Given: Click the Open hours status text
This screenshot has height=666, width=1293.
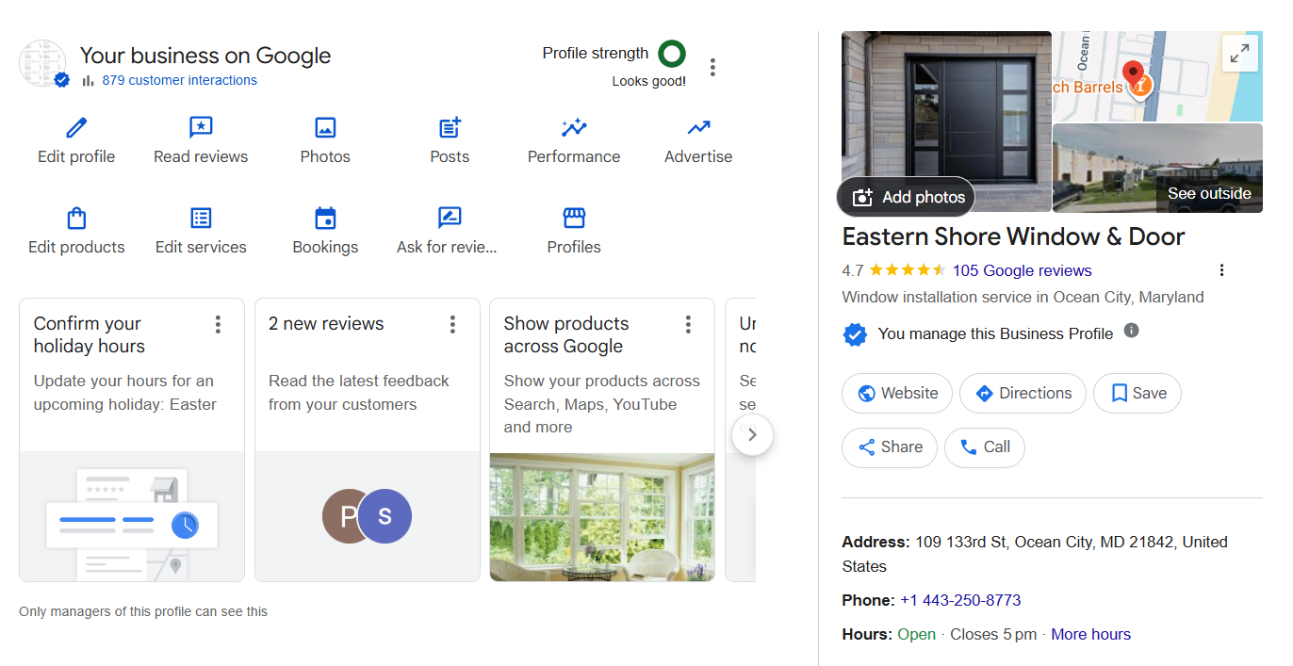Looking at the screenshot, I should [x=916, y=634].
